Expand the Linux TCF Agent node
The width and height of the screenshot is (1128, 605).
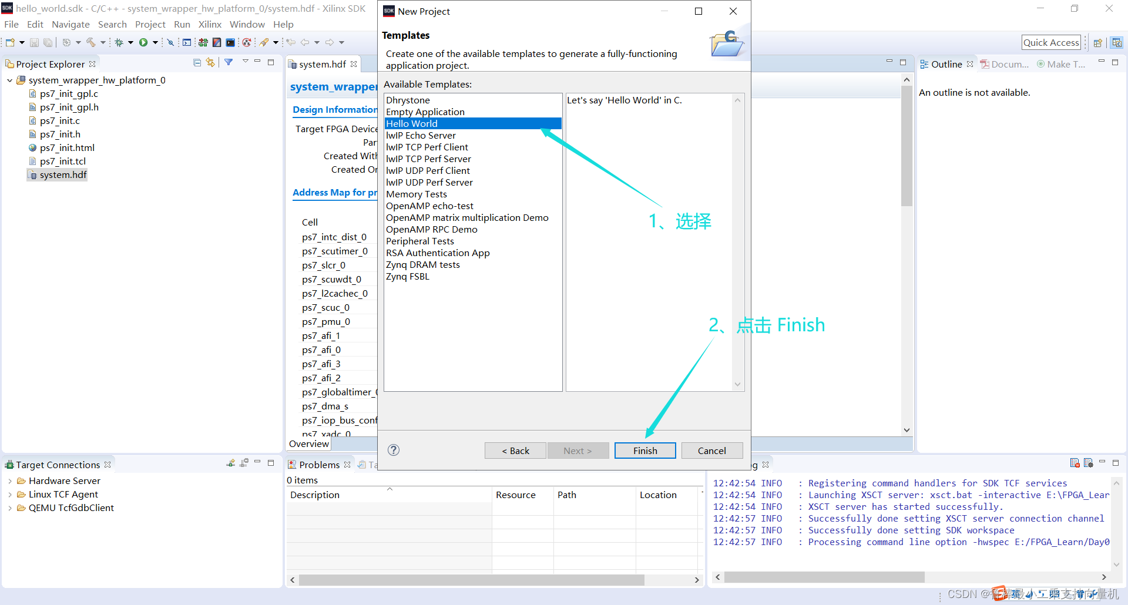(x=10, y=494)
